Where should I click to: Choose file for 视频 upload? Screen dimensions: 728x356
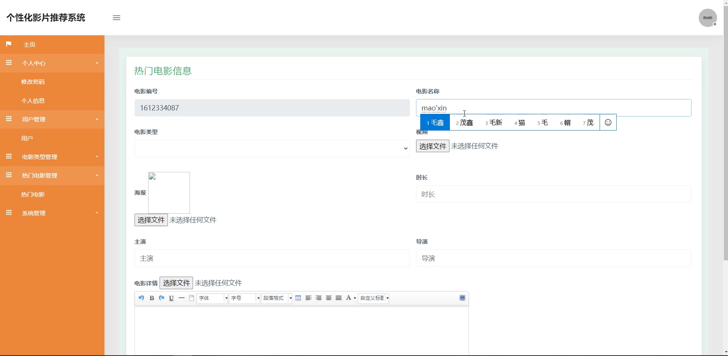point(432,146)
